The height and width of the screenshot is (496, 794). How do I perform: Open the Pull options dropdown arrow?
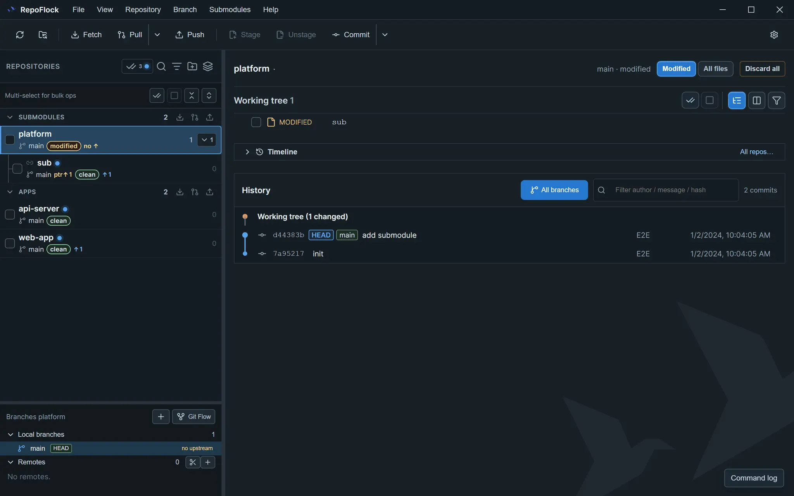pos(157,34)
